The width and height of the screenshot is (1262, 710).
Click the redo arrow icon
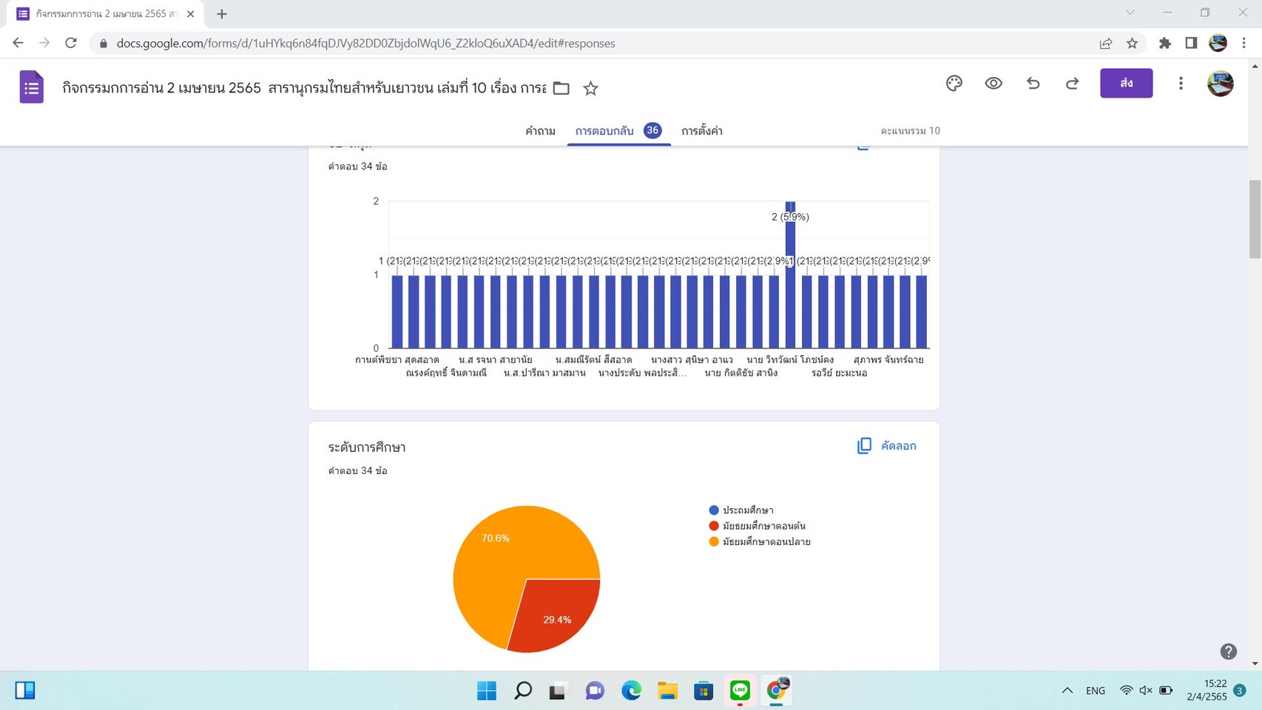[x=1072, y=84]
